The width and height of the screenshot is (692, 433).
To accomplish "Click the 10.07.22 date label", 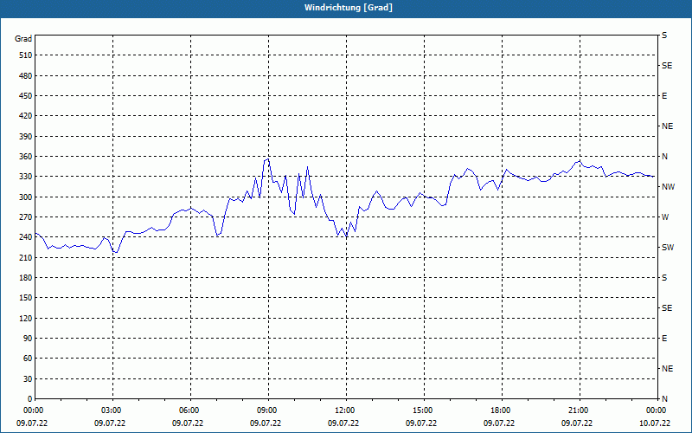I will (x=655, y=423).
